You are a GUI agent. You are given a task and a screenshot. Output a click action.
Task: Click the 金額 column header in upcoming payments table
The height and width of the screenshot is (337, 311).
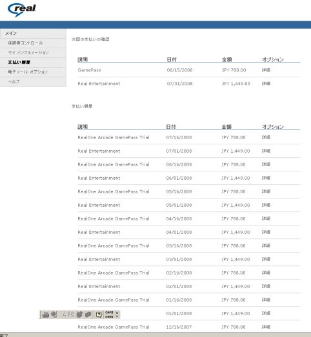coord(227,59)
